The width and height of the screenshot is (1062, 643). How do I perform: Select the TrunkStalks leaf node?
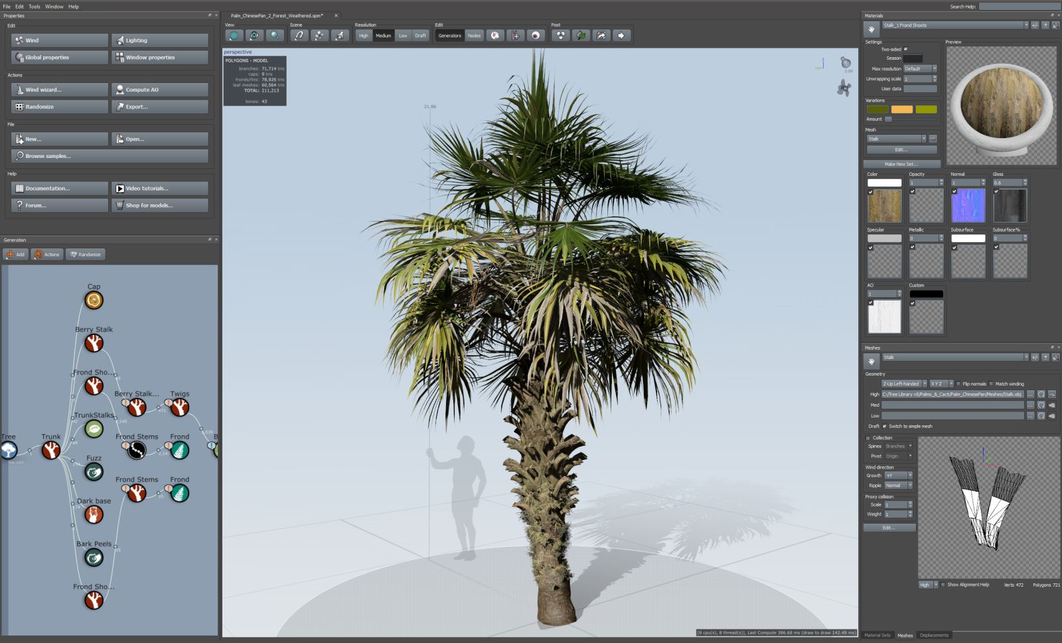point(94,429)
